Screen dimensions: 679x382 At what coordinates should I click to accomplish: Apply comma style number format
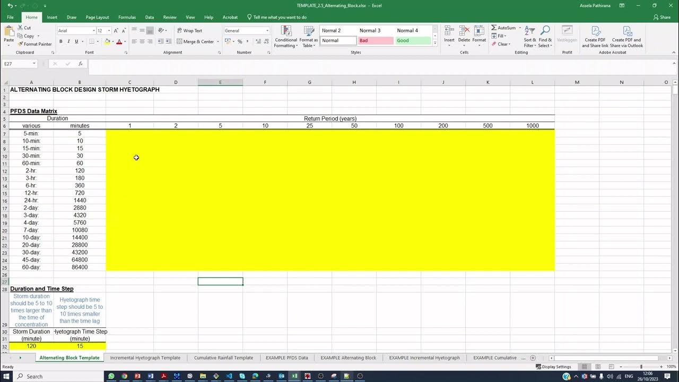pos(247,41)
